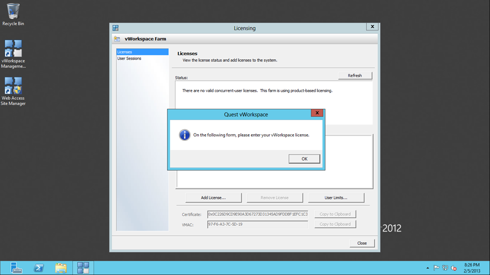Open Server Manager from the taskbar
This screenshot has width=490, height=275.
[x=16, y=268]
